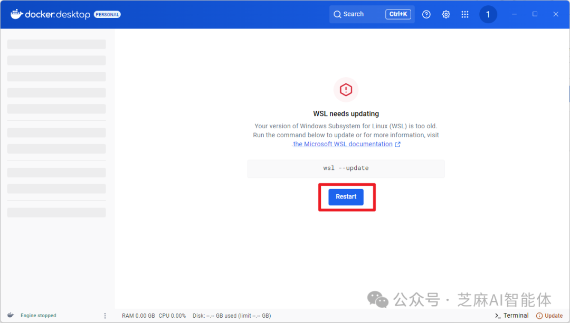Open Settings via the gear icon
This screenshot has height=323, width=570.
[446, 15]
